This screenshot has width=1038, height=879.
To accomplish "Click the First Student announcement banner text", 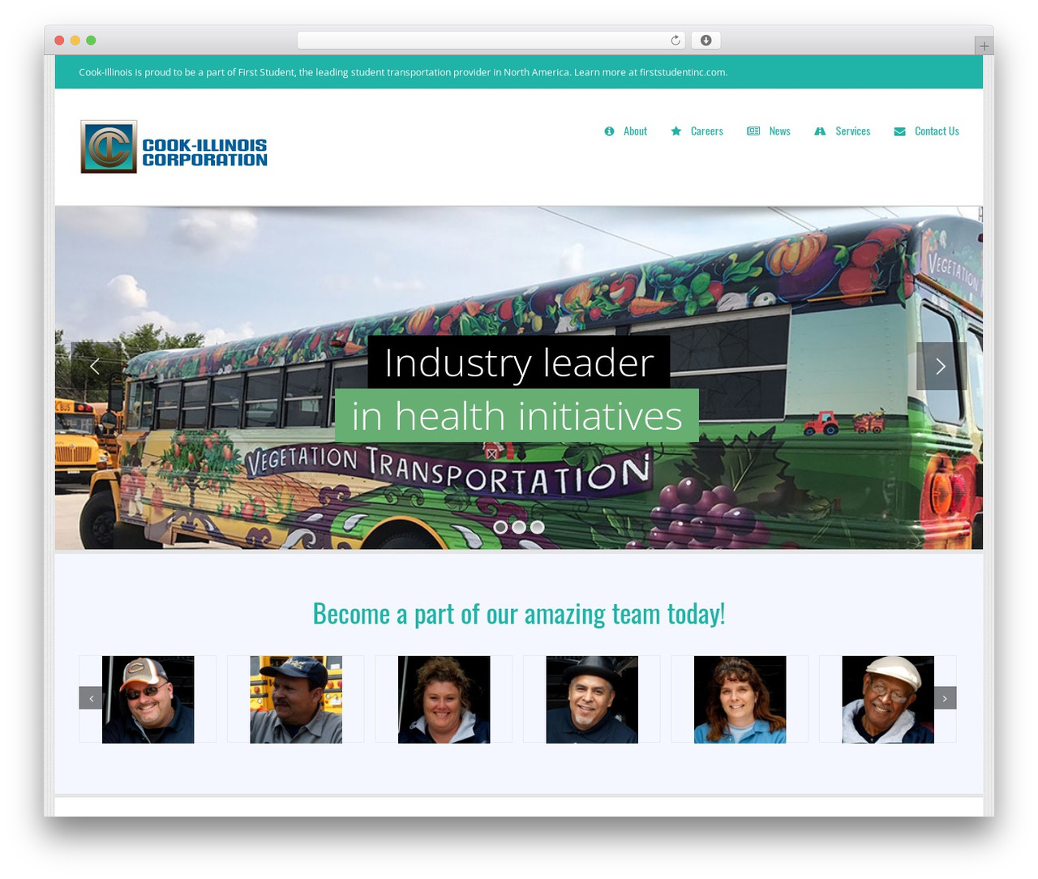I will 403,72.
